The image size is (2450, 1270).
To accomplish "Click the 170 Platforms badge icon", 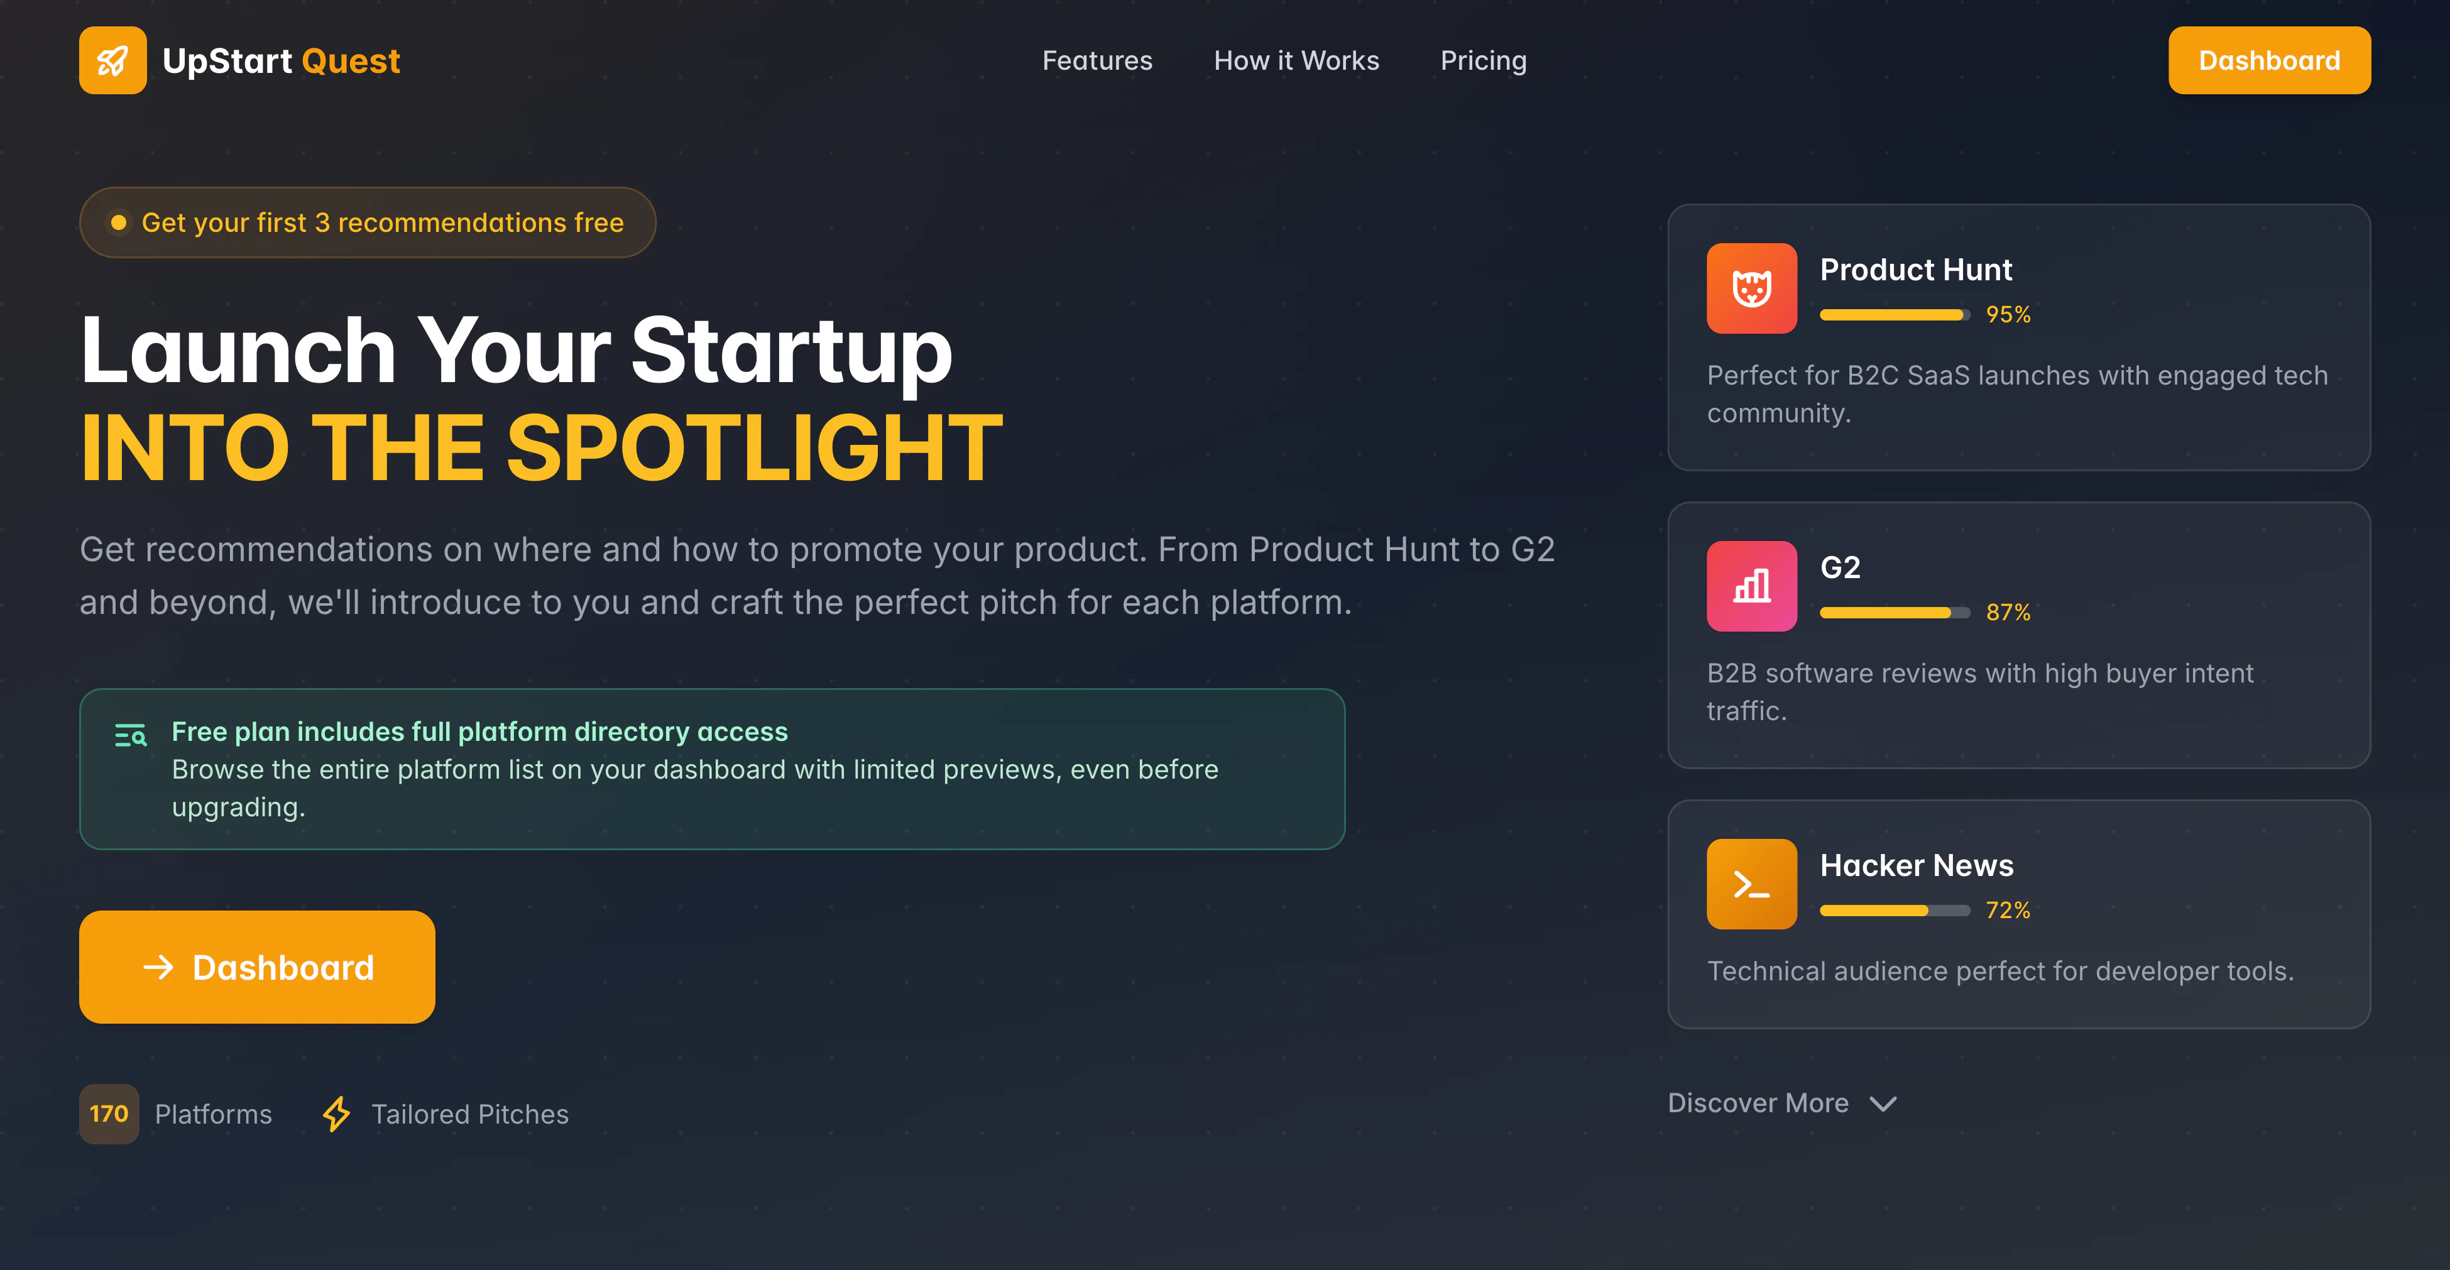I will [x=109, y=1114].
